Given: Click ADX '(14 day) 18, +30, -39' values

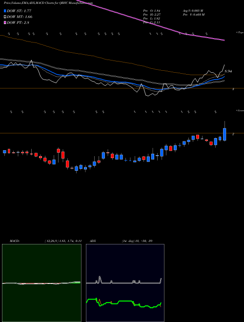Looking at the screenshot, I should click(137, 241).
